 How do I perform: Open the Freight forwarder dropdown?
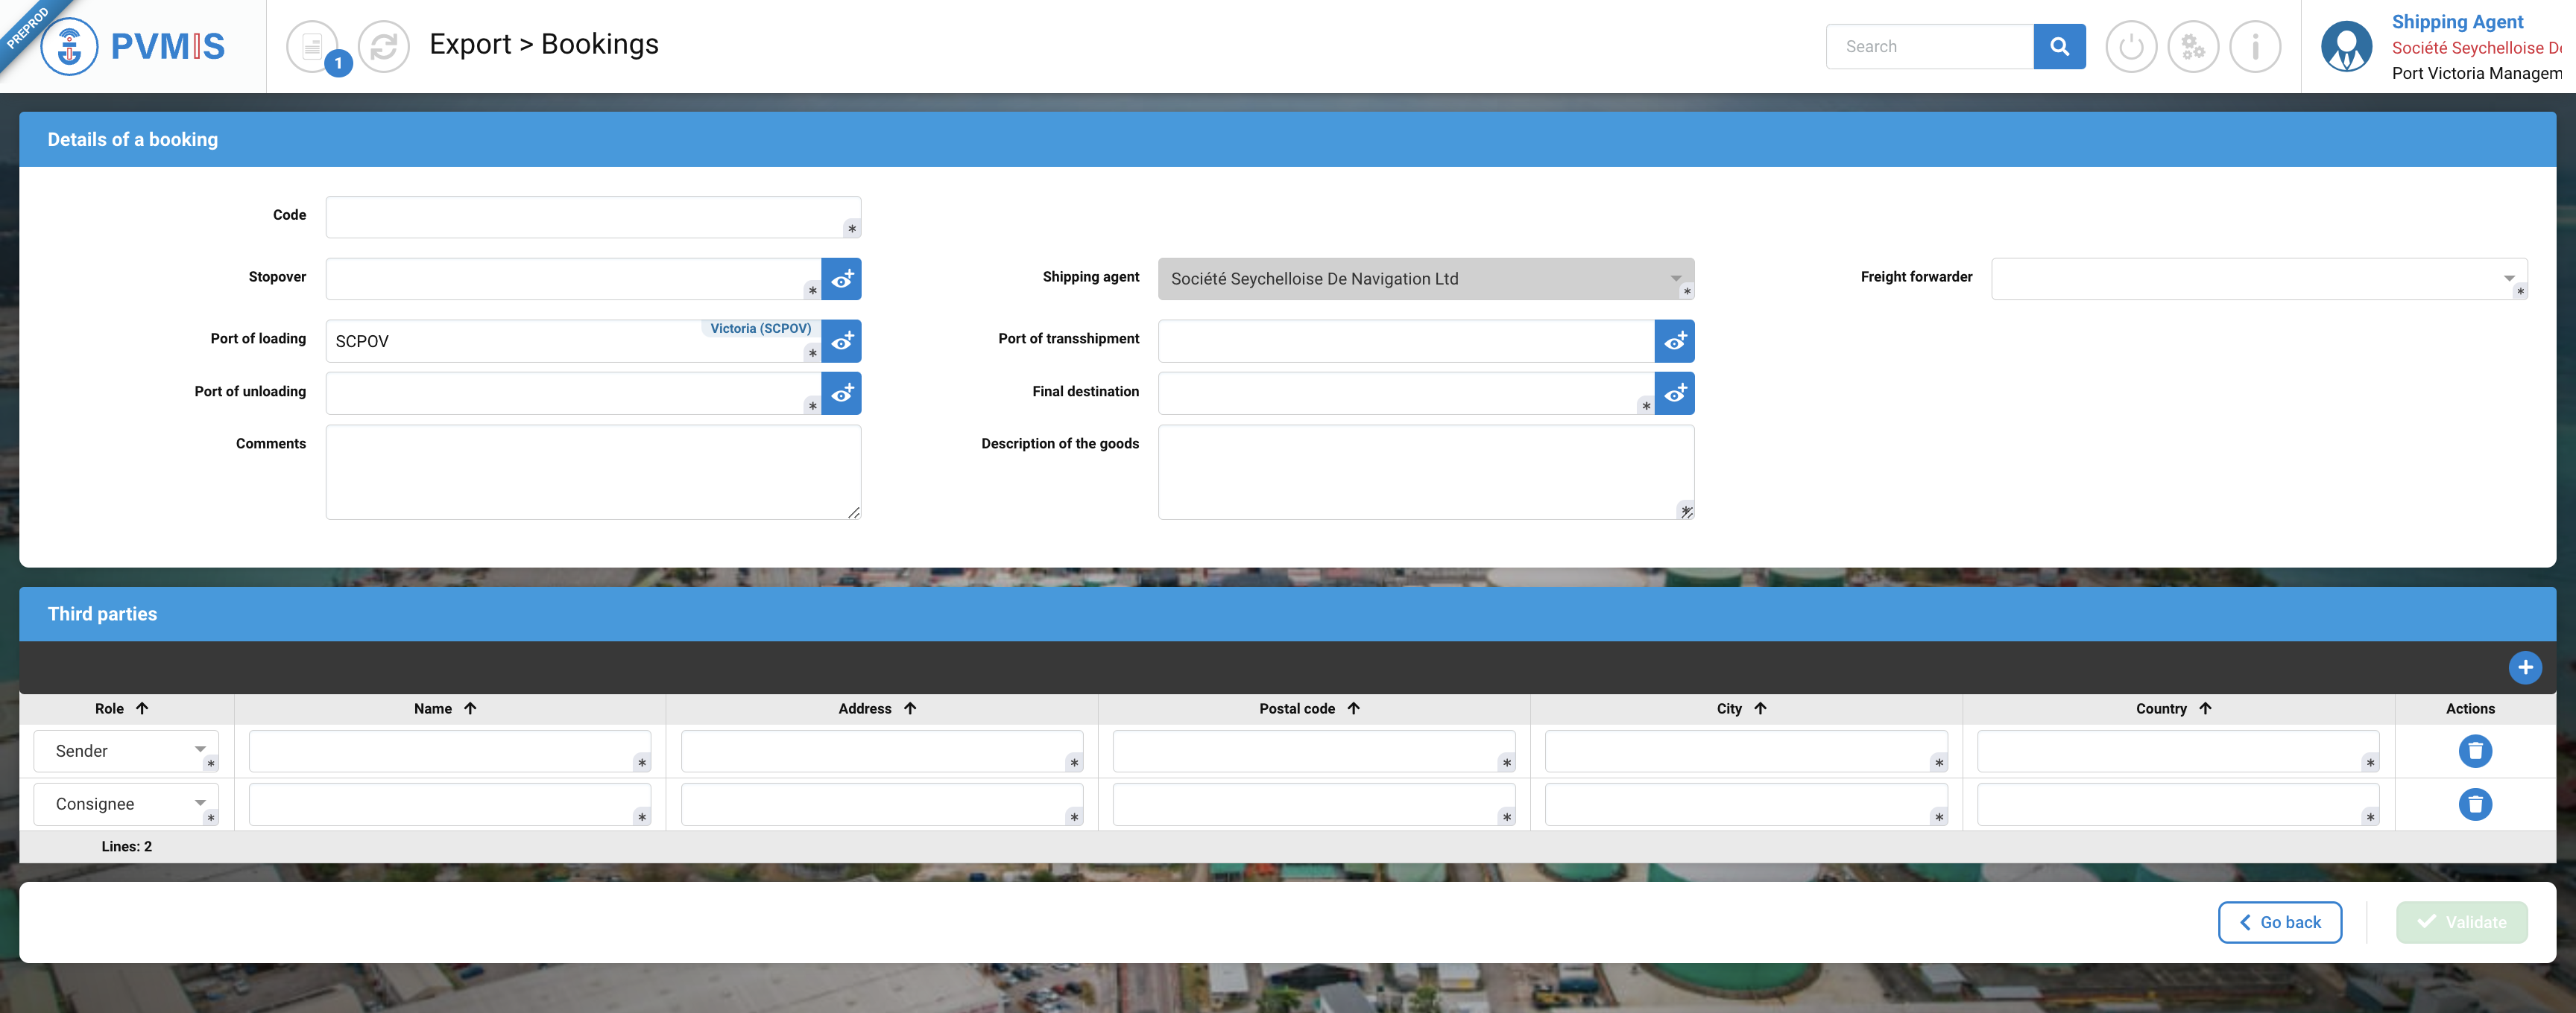coord(2508,279)
